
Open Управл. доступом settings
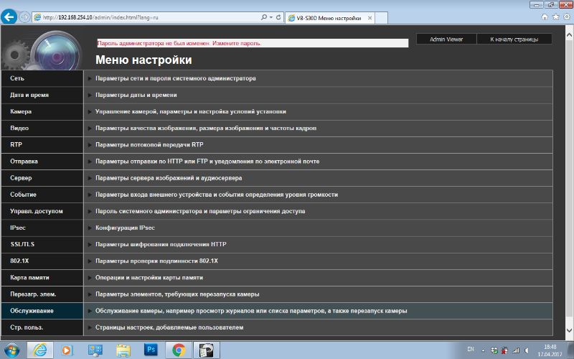point(42,211)
